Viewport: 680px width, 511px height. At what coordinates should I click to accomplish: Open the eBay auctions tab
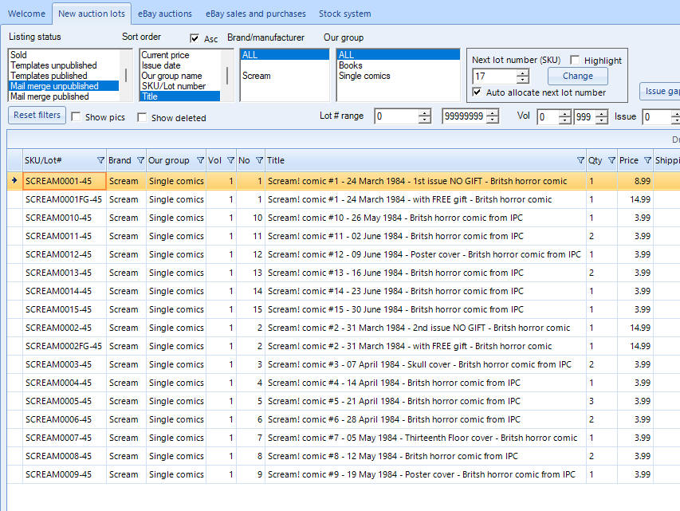pos(165,14)
